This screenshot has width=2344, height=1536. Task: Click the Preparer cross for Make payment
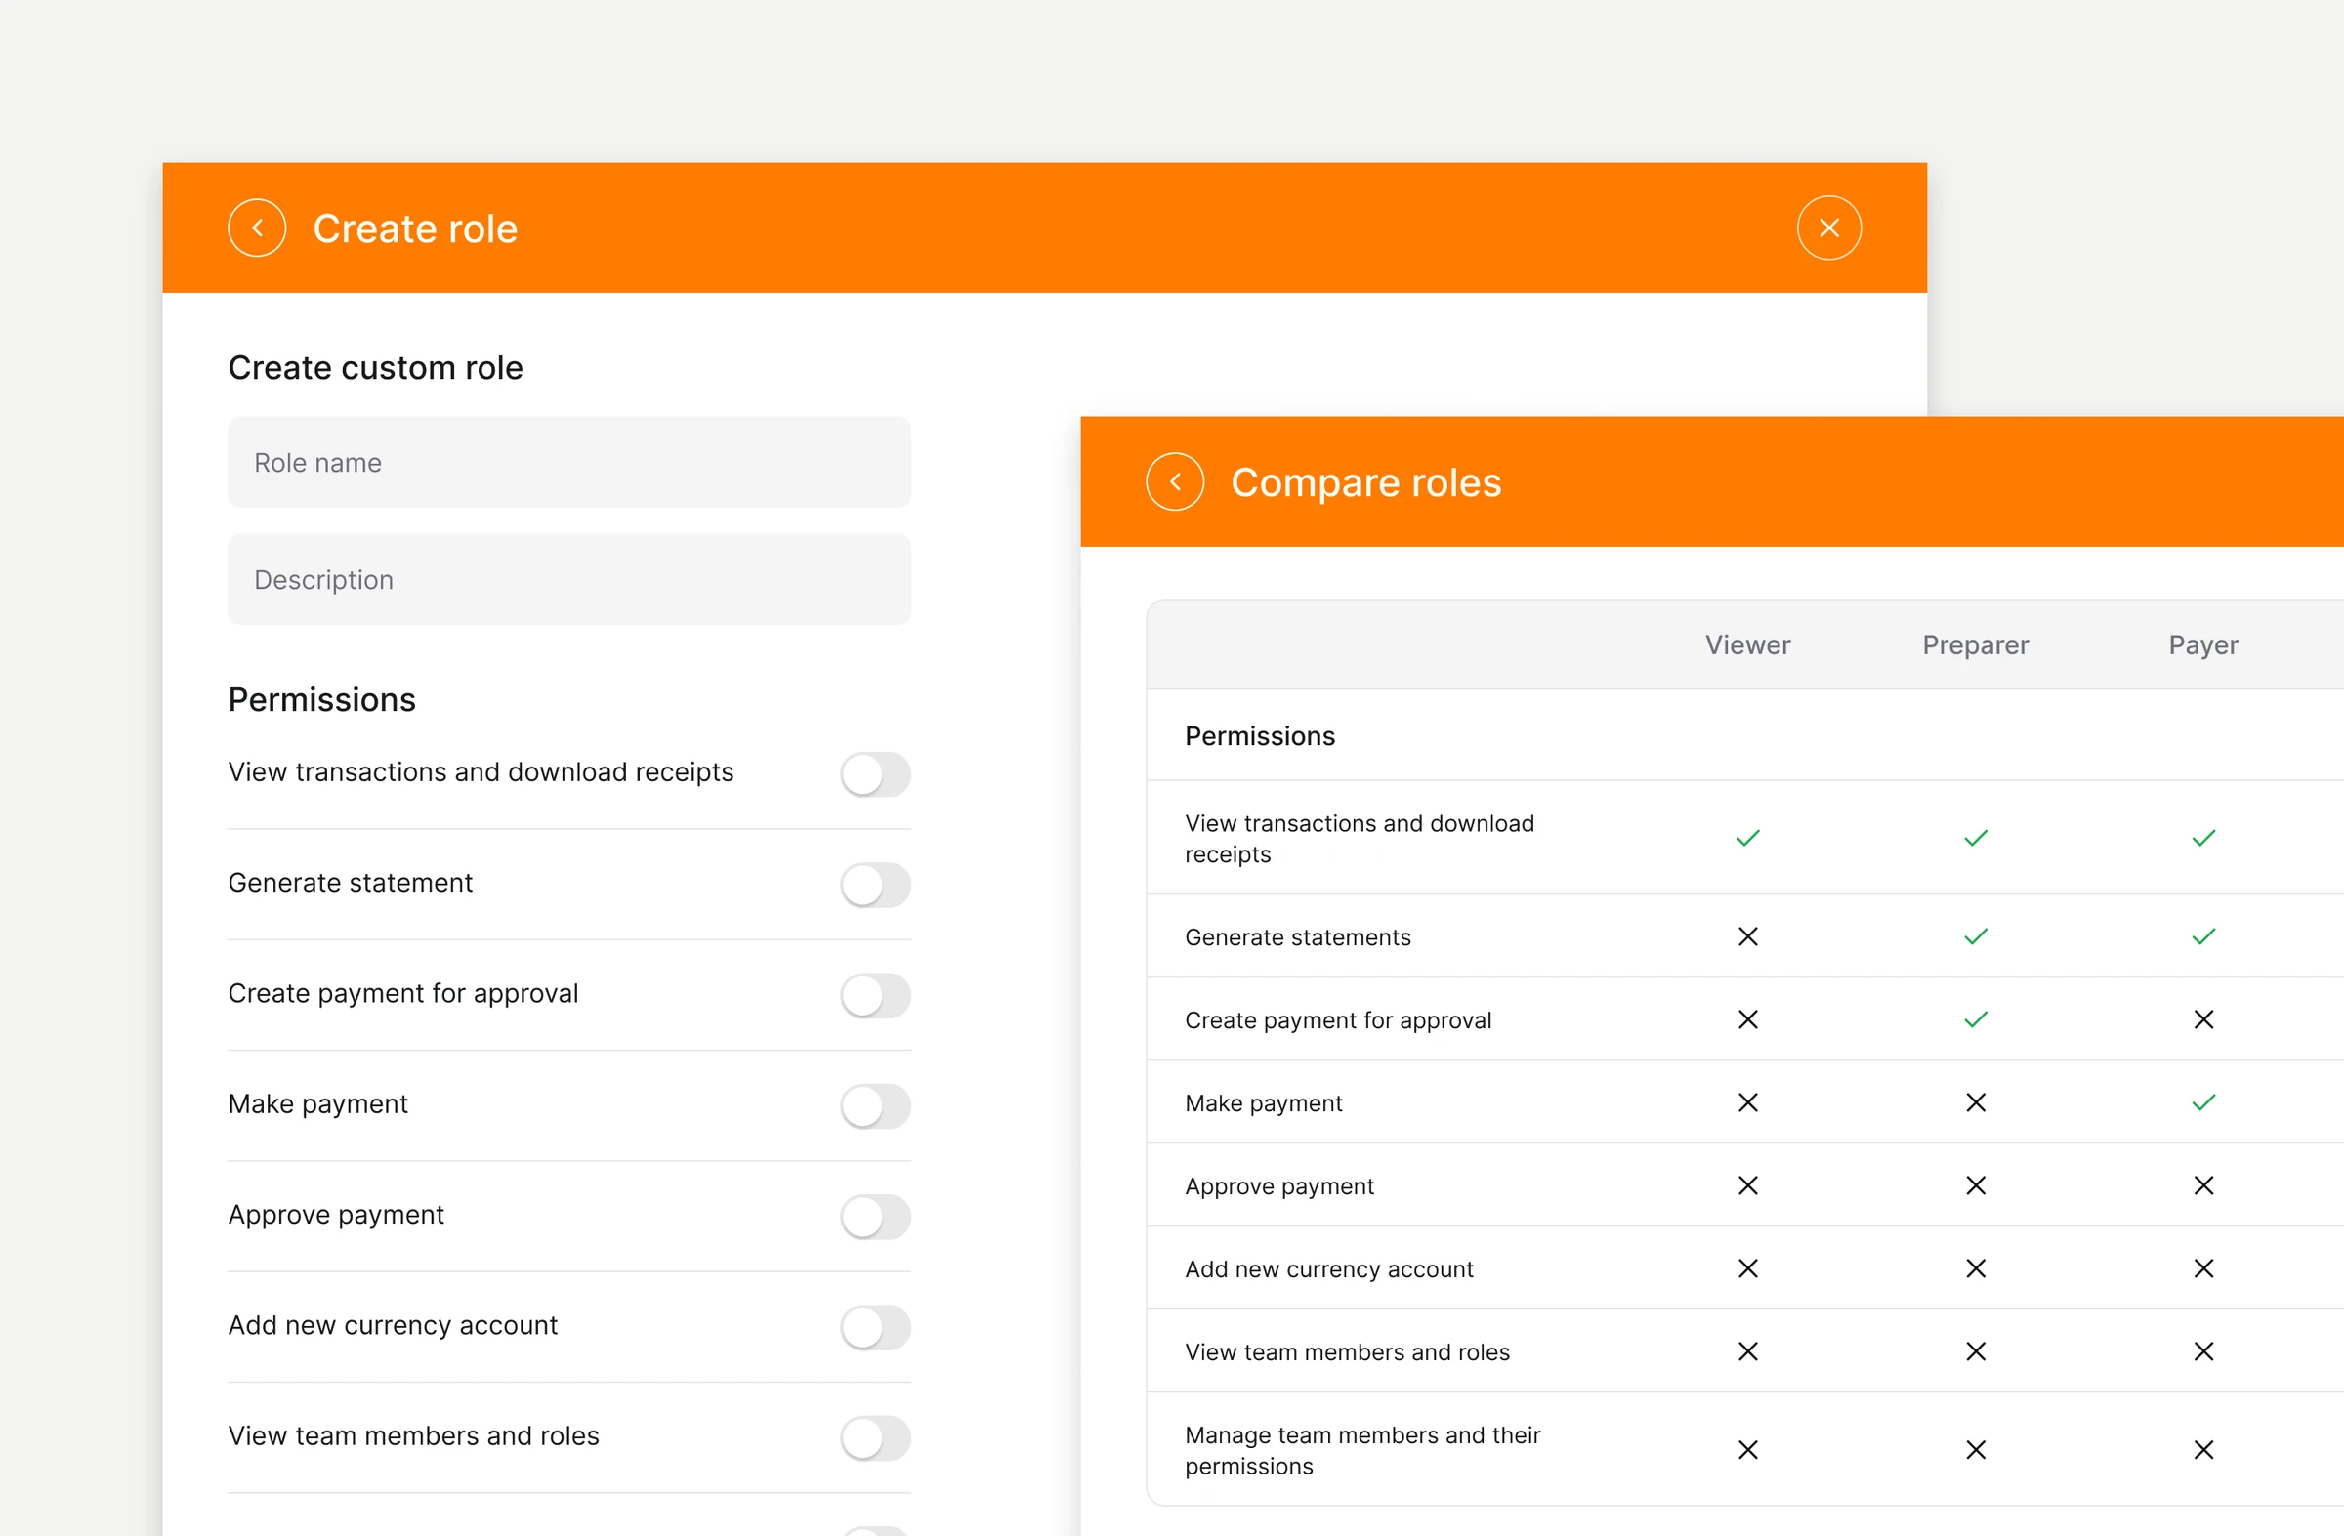1976,1102
